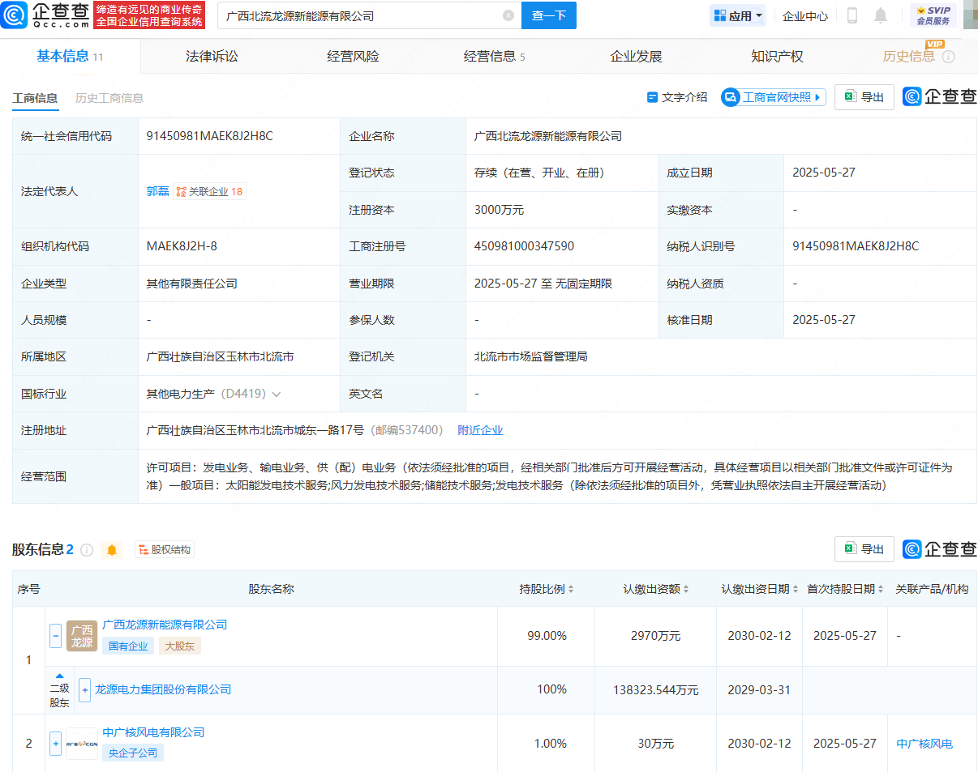The width and height of the screenshot is (978, 772).
Task: Select the 历史工商信息 sub-tab
Action: [109, 98]
